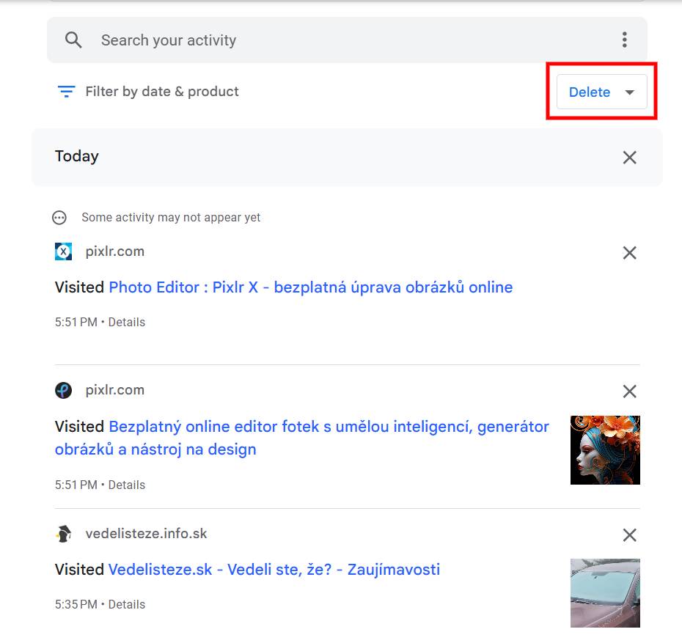The width and height of the screenshot is (682, 643).
Task: Click the filter lines icon
Action: (x=67, y=92)
